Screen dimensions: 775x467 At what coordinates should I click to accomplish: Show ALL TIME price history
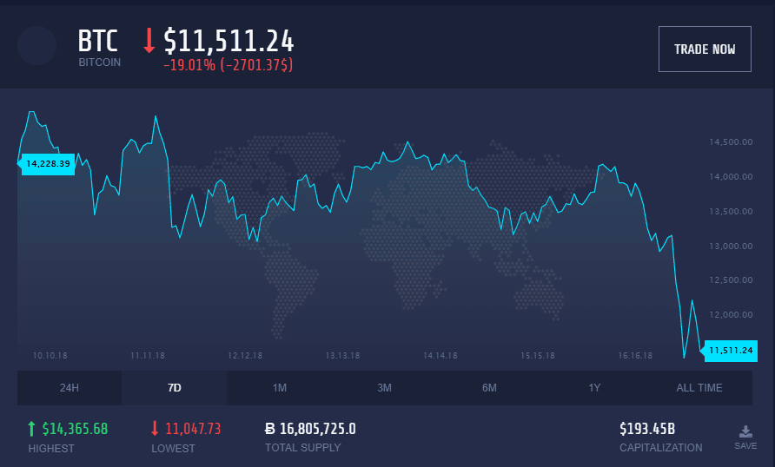click(x=699, y=388)
